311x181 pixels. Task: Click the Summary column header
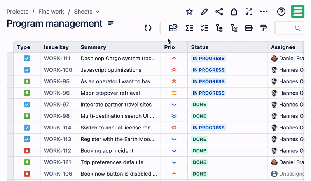pyautogui.click(x=119, y=47)
